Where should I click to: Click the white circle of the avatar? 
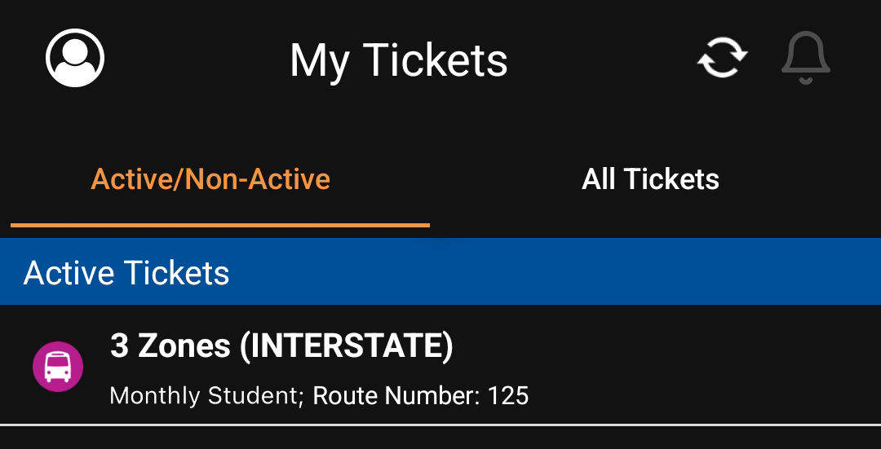(x=75, y=58)
